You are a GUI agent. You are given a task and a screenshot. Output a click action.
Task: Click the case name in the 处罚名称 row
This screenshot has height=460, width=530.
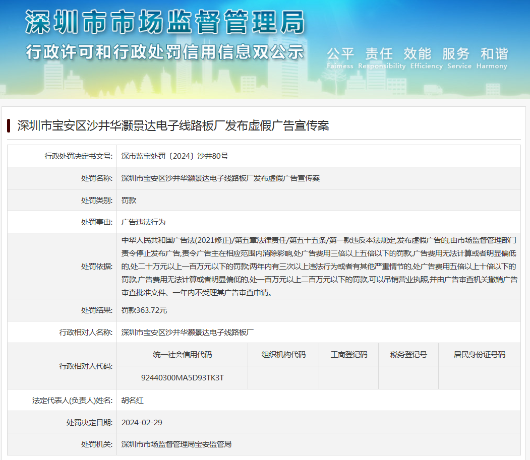click(x=220, y=178)
